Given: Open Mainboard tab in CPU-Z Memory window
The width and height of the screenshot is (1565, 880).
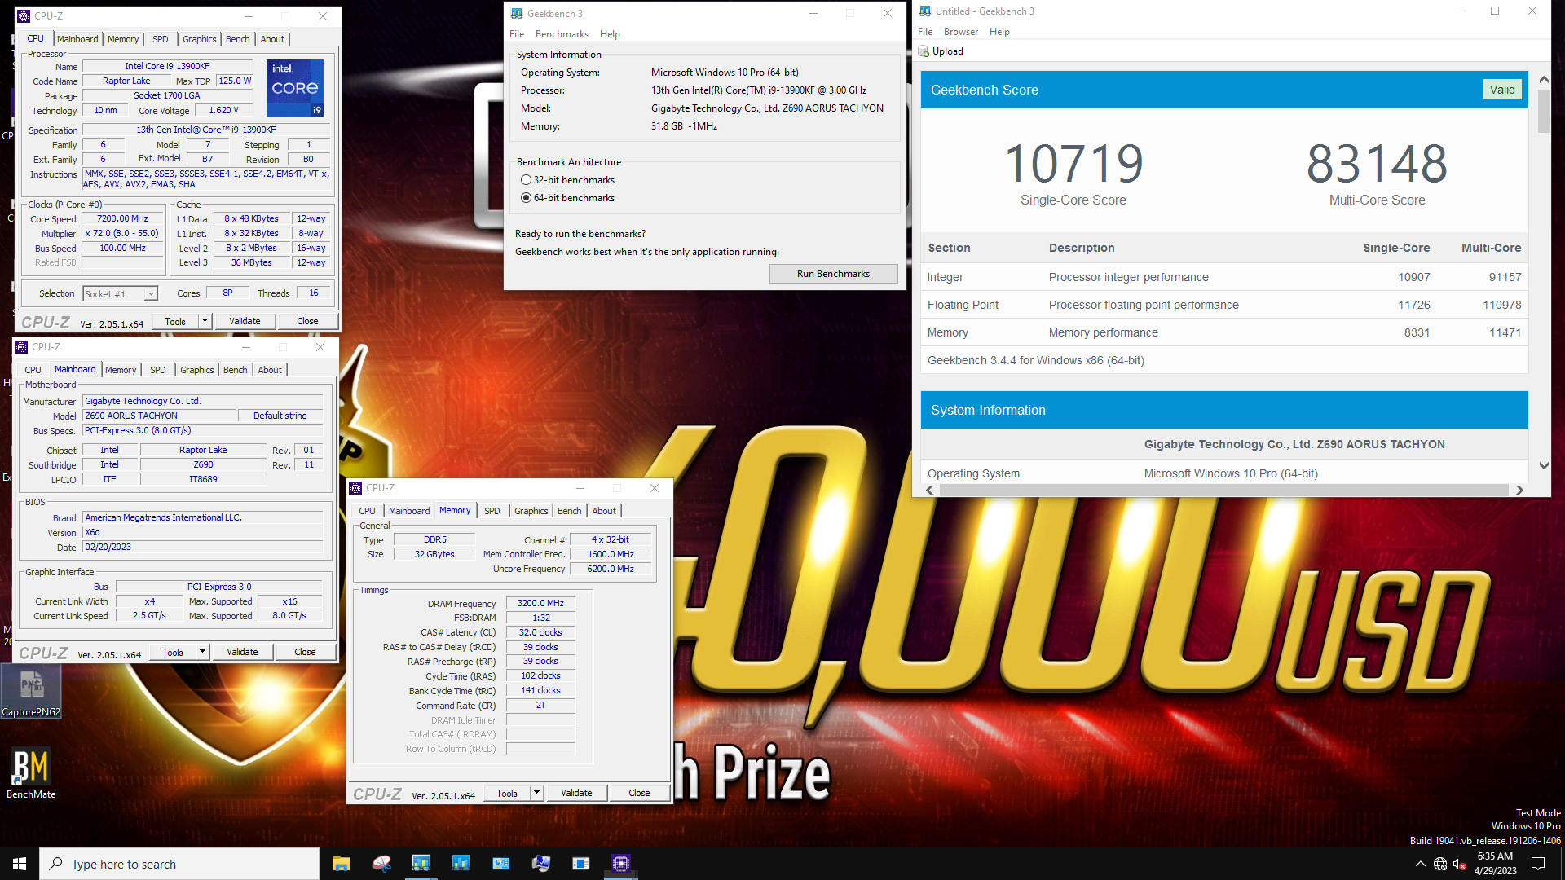Looking at the screenshot, I should point(409,511).
